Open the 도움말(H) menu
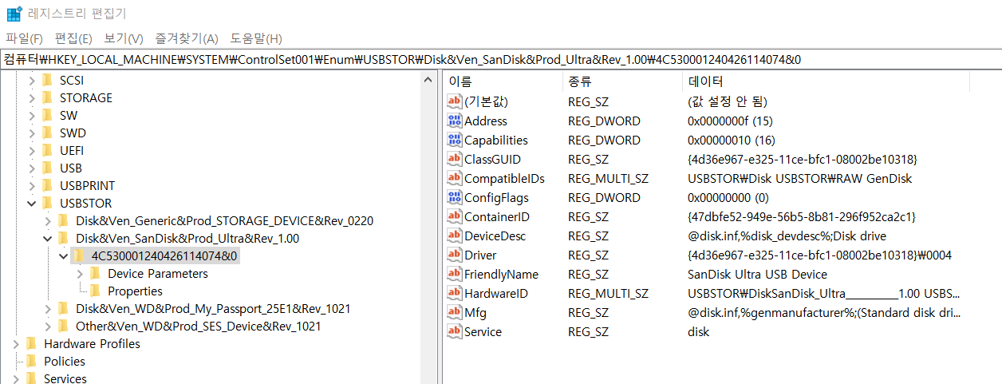 (256, 38)
